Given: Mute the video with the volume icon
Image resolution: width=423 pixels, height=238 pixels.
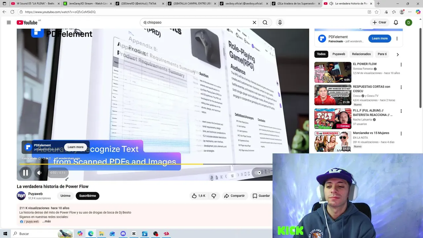Looking at the screenshot, I should pos(39,173).
